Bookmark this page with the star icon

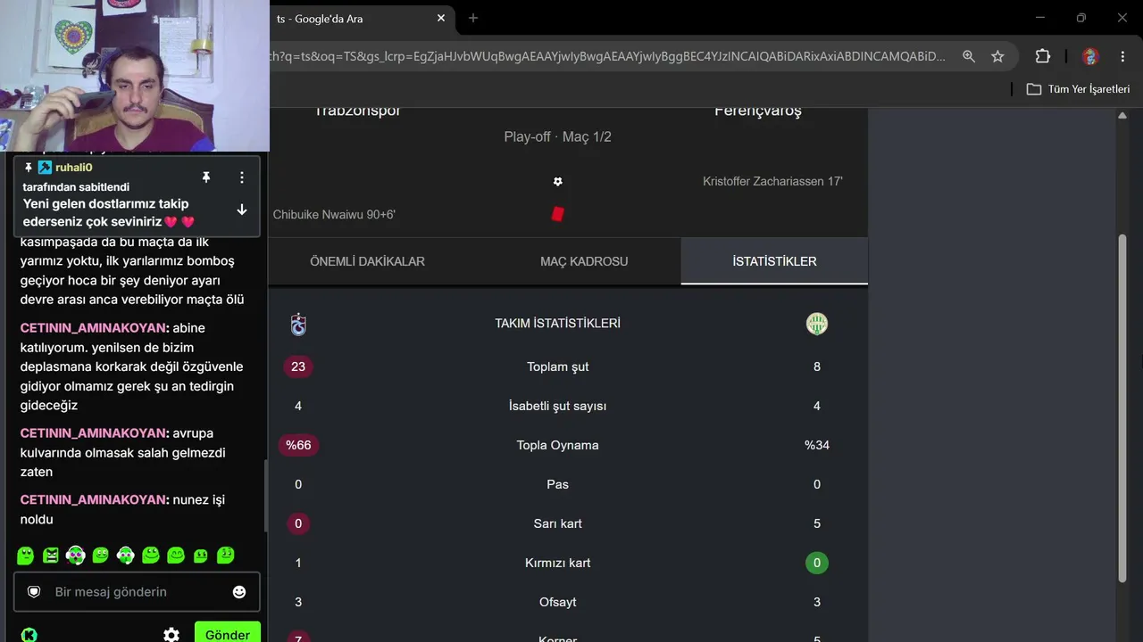997,56
